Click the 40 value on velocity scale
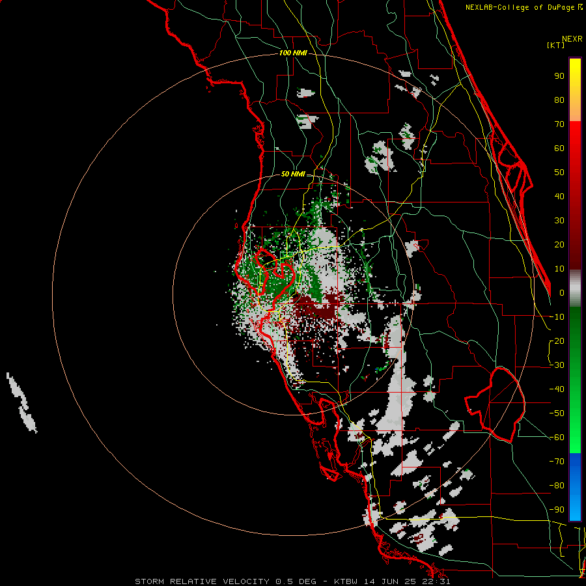Viewport: 586px width, 586px height. [x=559, y=197]
